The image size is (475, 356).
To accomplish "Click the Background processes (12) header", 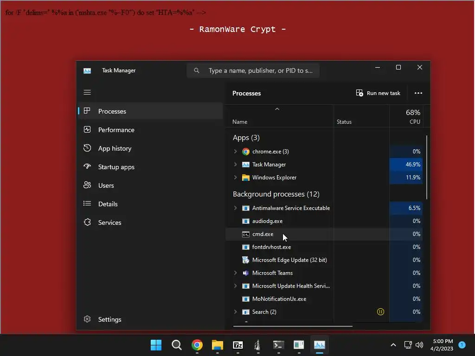I will point(276,194).
